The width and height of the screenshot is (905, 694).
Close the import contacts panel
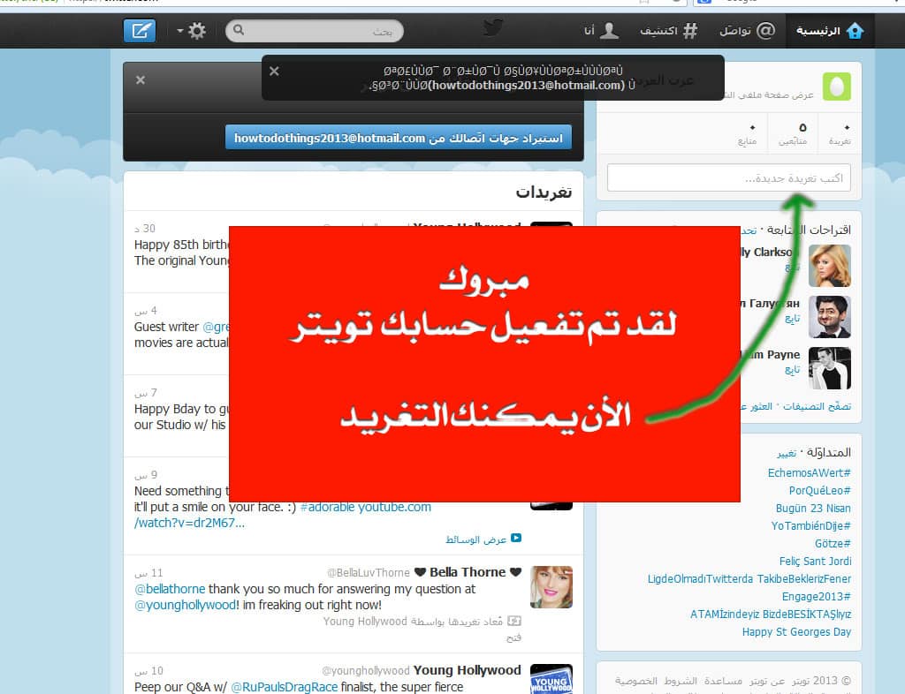coord(141,80)
